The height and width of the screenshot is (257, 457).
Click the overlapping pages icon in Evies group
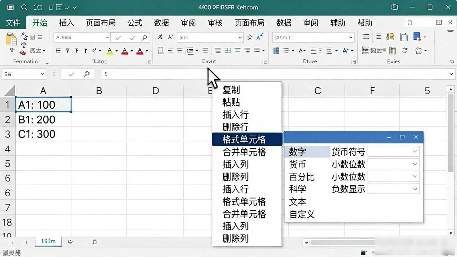coord(404,37)
